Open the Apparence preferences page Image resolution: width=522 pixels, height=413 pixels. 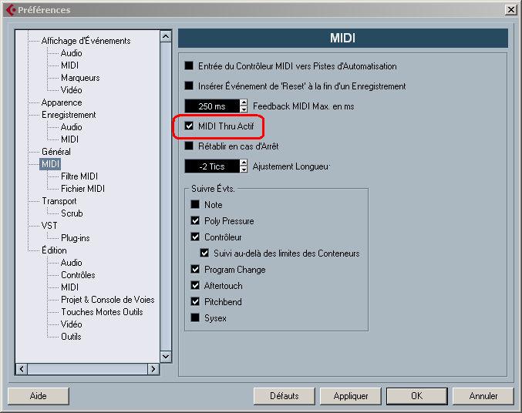pyautogui.click(x=62, y=102)
